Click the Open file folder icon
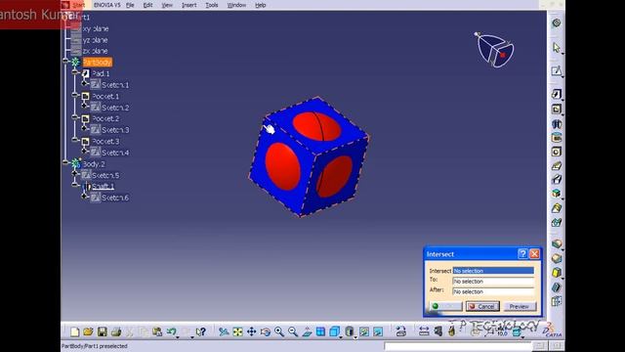Viewport: 625px width, 352px height. [88, 331]
